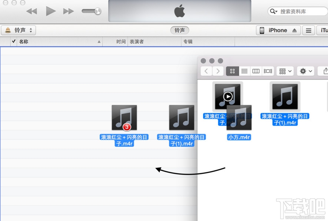The width and height of the screenshot is (328, 221).
Task: Click the Play button in iTunes
Action: pyautogui.click(x=51, y=11)
